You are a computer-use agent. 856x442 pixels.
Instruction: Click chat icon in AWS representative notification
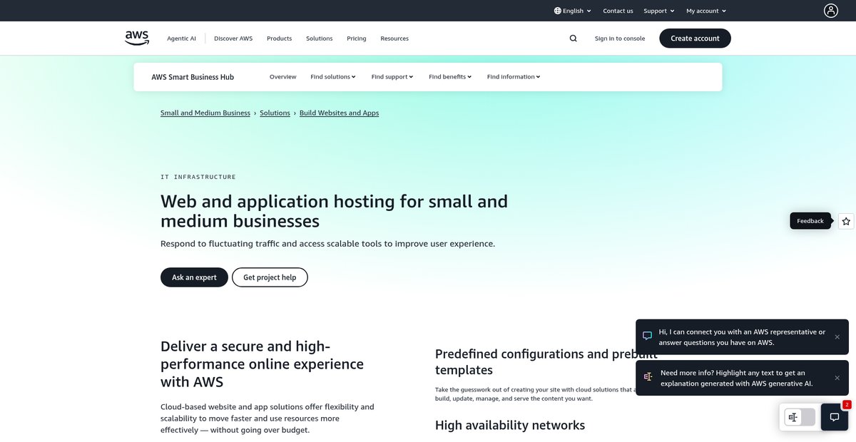coord(647,336)
